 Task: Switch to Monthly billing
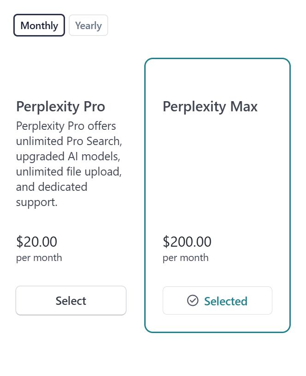pos(39,25)
